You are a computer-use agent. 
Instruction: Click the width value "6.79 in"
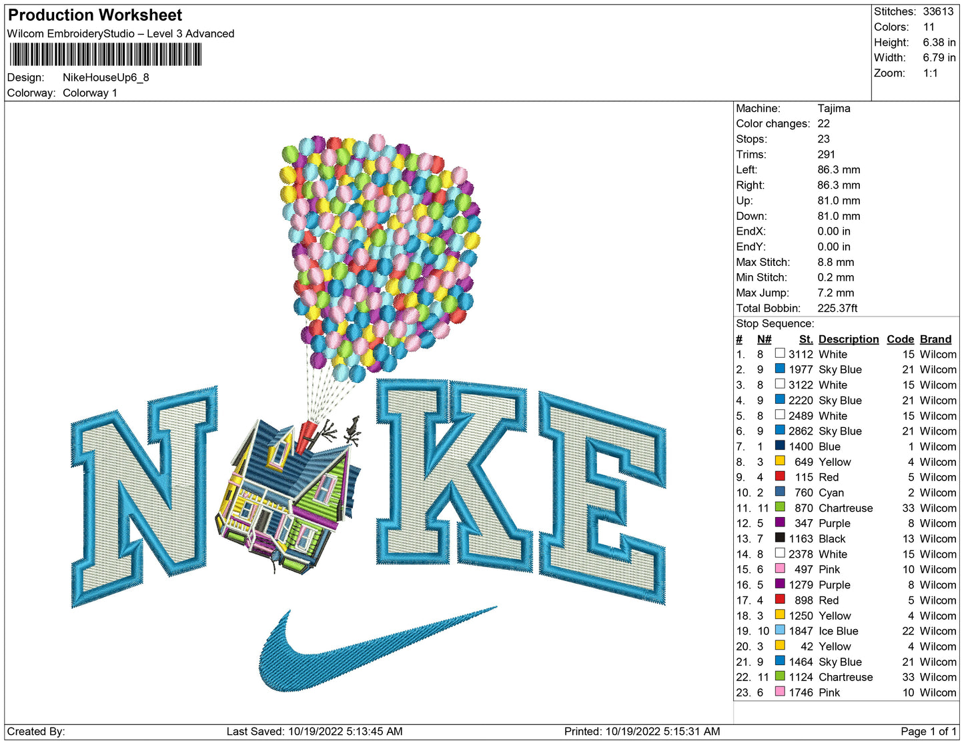[x=939, y=57]
